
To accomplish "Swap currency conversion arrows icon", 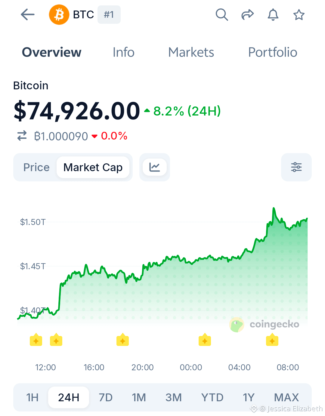I will [22, 136].
